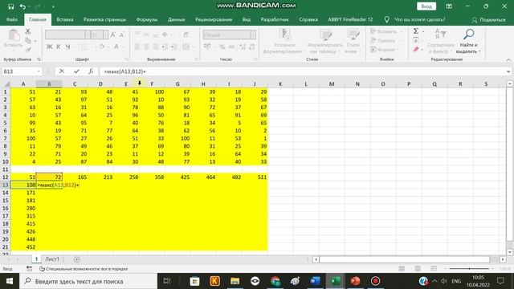The height and width of the screenshot is (289, 514).
Task: Switch to Normal view in status bar
Action: tap(402, 269)
